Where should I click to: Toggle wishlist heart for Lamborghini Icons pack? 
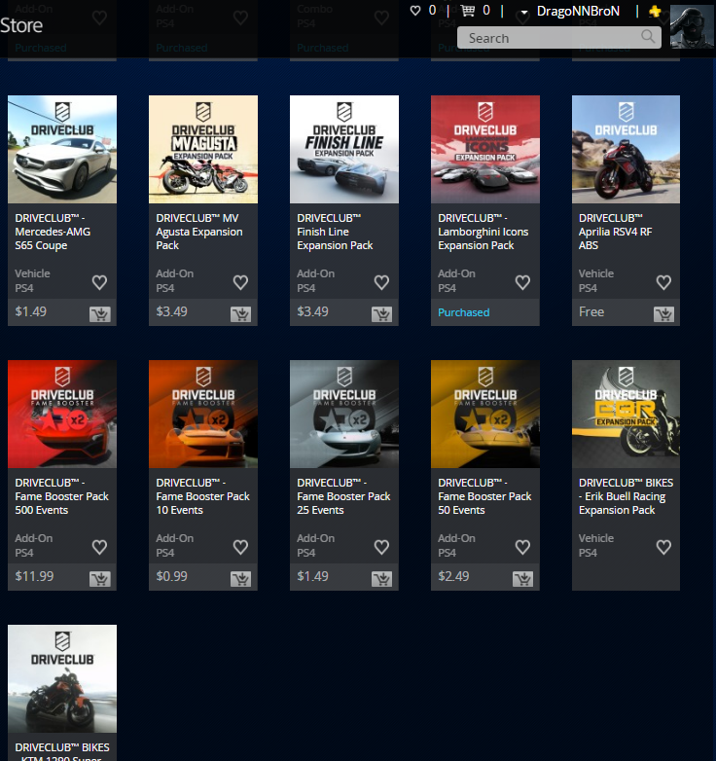522,282
